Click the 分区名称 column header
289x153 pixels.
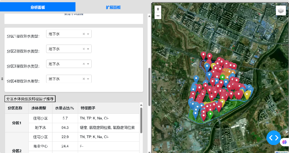pyautogui.click(x=17, y=108)
